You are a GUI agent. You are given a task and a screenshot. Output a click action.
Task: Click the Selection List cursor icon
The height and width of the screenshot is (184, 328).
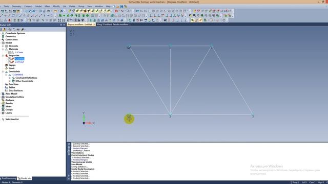[x=3, y=119]
